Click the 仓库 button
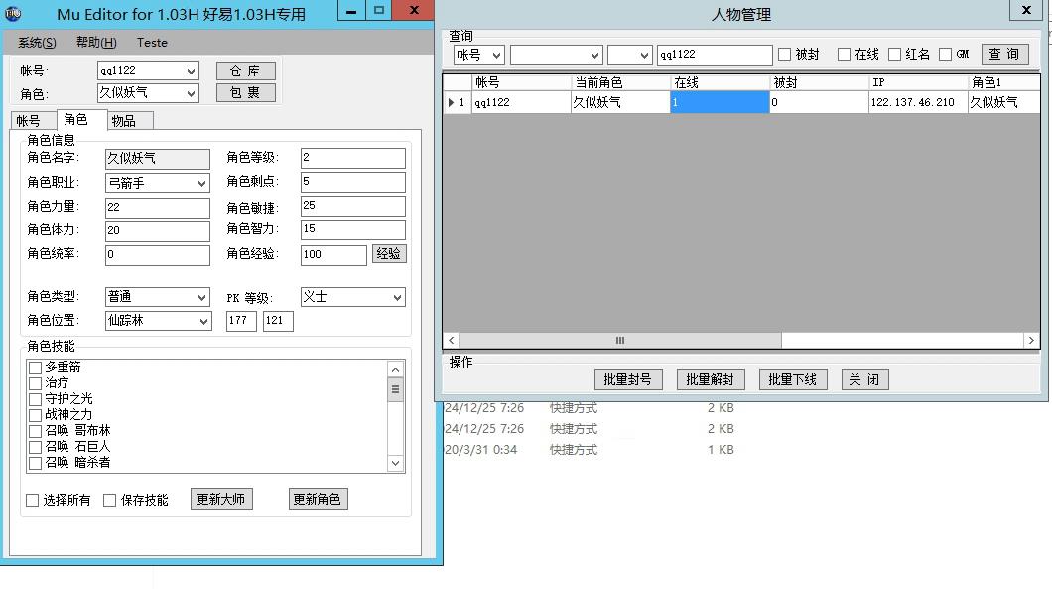This screenshot has height=589, width=1052. tap(245, 71)
